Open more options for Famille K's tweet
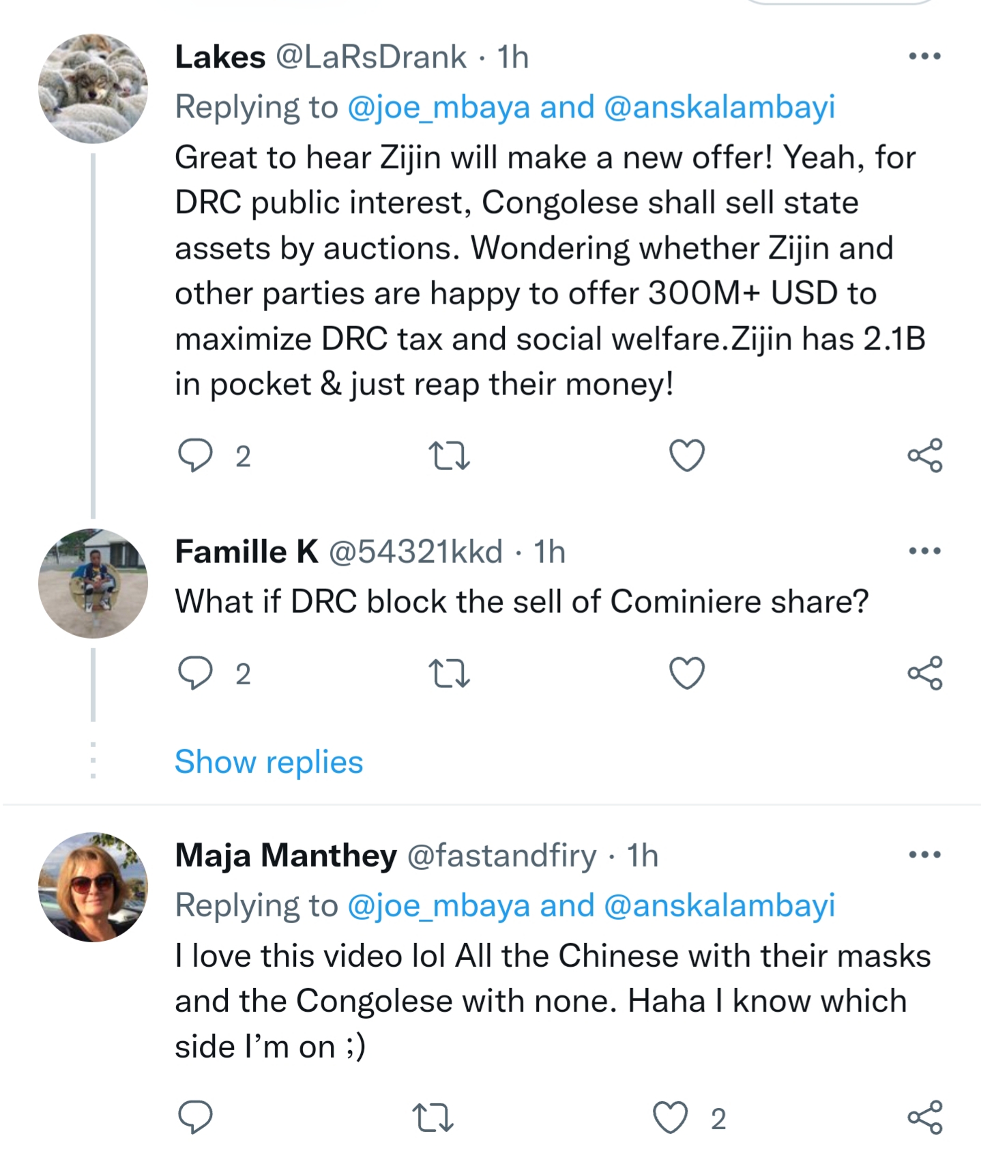Viewport: 981px width, 1164px height. 924,551
